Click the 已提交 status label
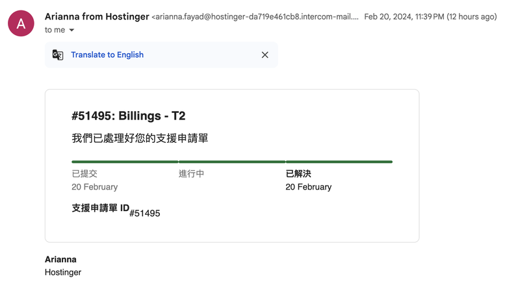The height and width of the screenshot is (285, 507). click(x=84, y=173)
